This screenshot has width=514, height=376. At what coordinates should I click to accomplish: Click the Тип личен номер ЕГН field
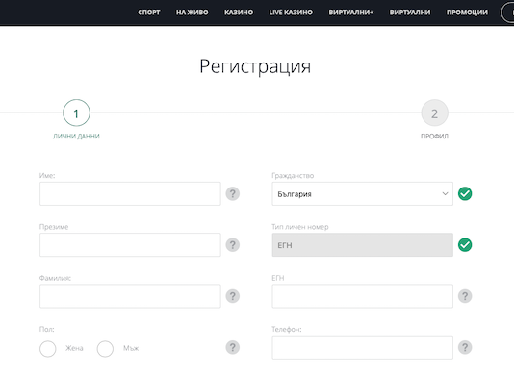(363, 245)
